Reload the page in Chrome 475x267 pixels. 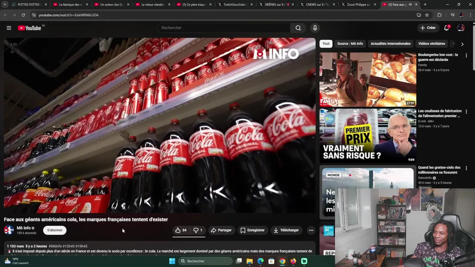[23, 15]
